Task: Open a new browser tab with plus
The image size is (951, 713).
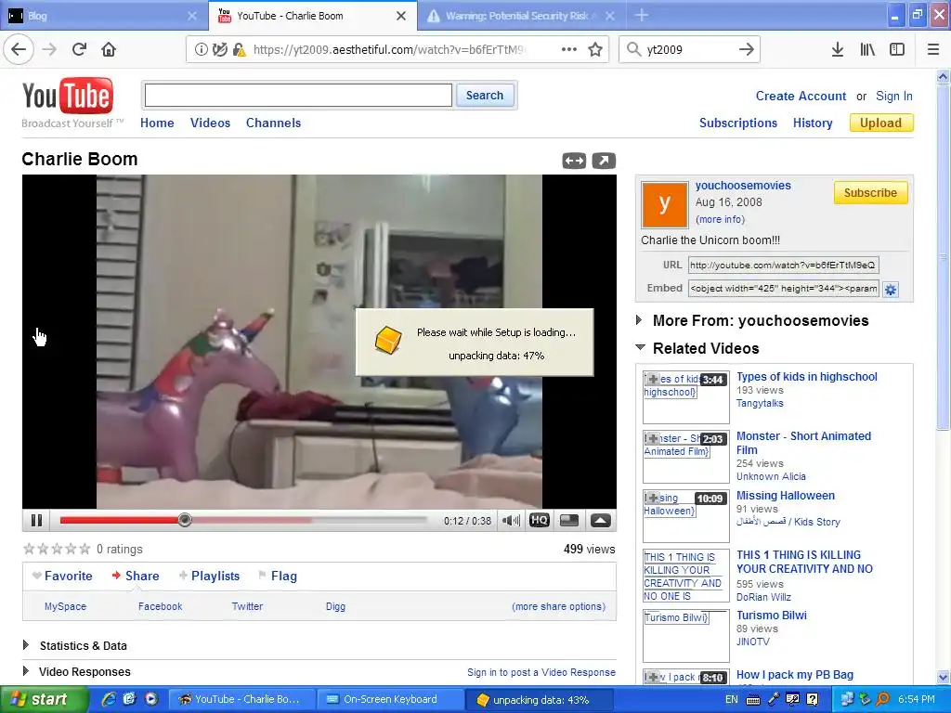Action: 642,16
